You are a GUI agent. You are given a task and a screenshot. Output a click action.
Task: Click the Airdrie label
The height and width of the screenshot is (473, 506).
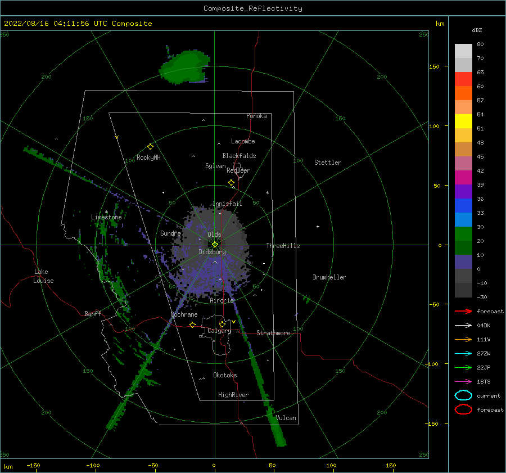(x=222, y=300)
